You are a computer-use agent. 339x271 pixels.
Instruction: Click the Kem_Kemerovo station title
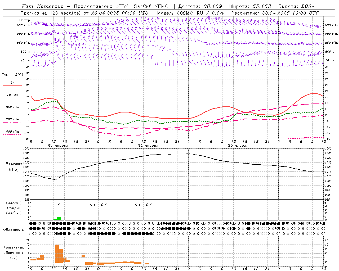click(x=42, y=6)
